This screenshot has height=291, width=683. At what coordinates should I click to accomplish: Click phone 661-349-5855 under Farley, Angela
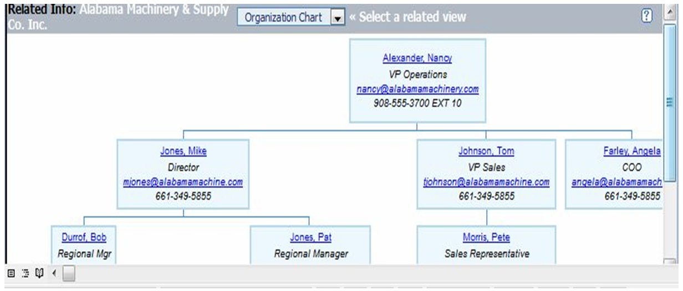point(632,196)
